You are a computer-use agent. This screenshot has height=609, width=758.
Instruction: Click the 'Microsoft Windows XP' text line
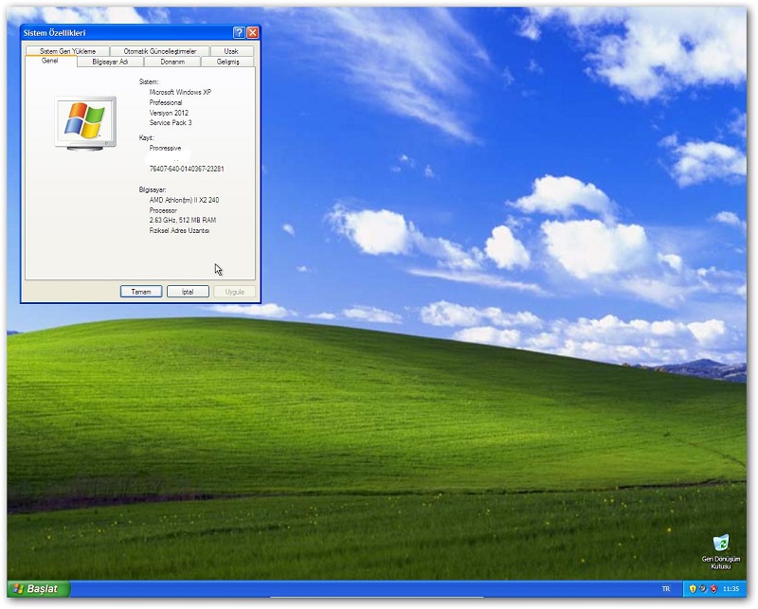click(x=180, y=92)
